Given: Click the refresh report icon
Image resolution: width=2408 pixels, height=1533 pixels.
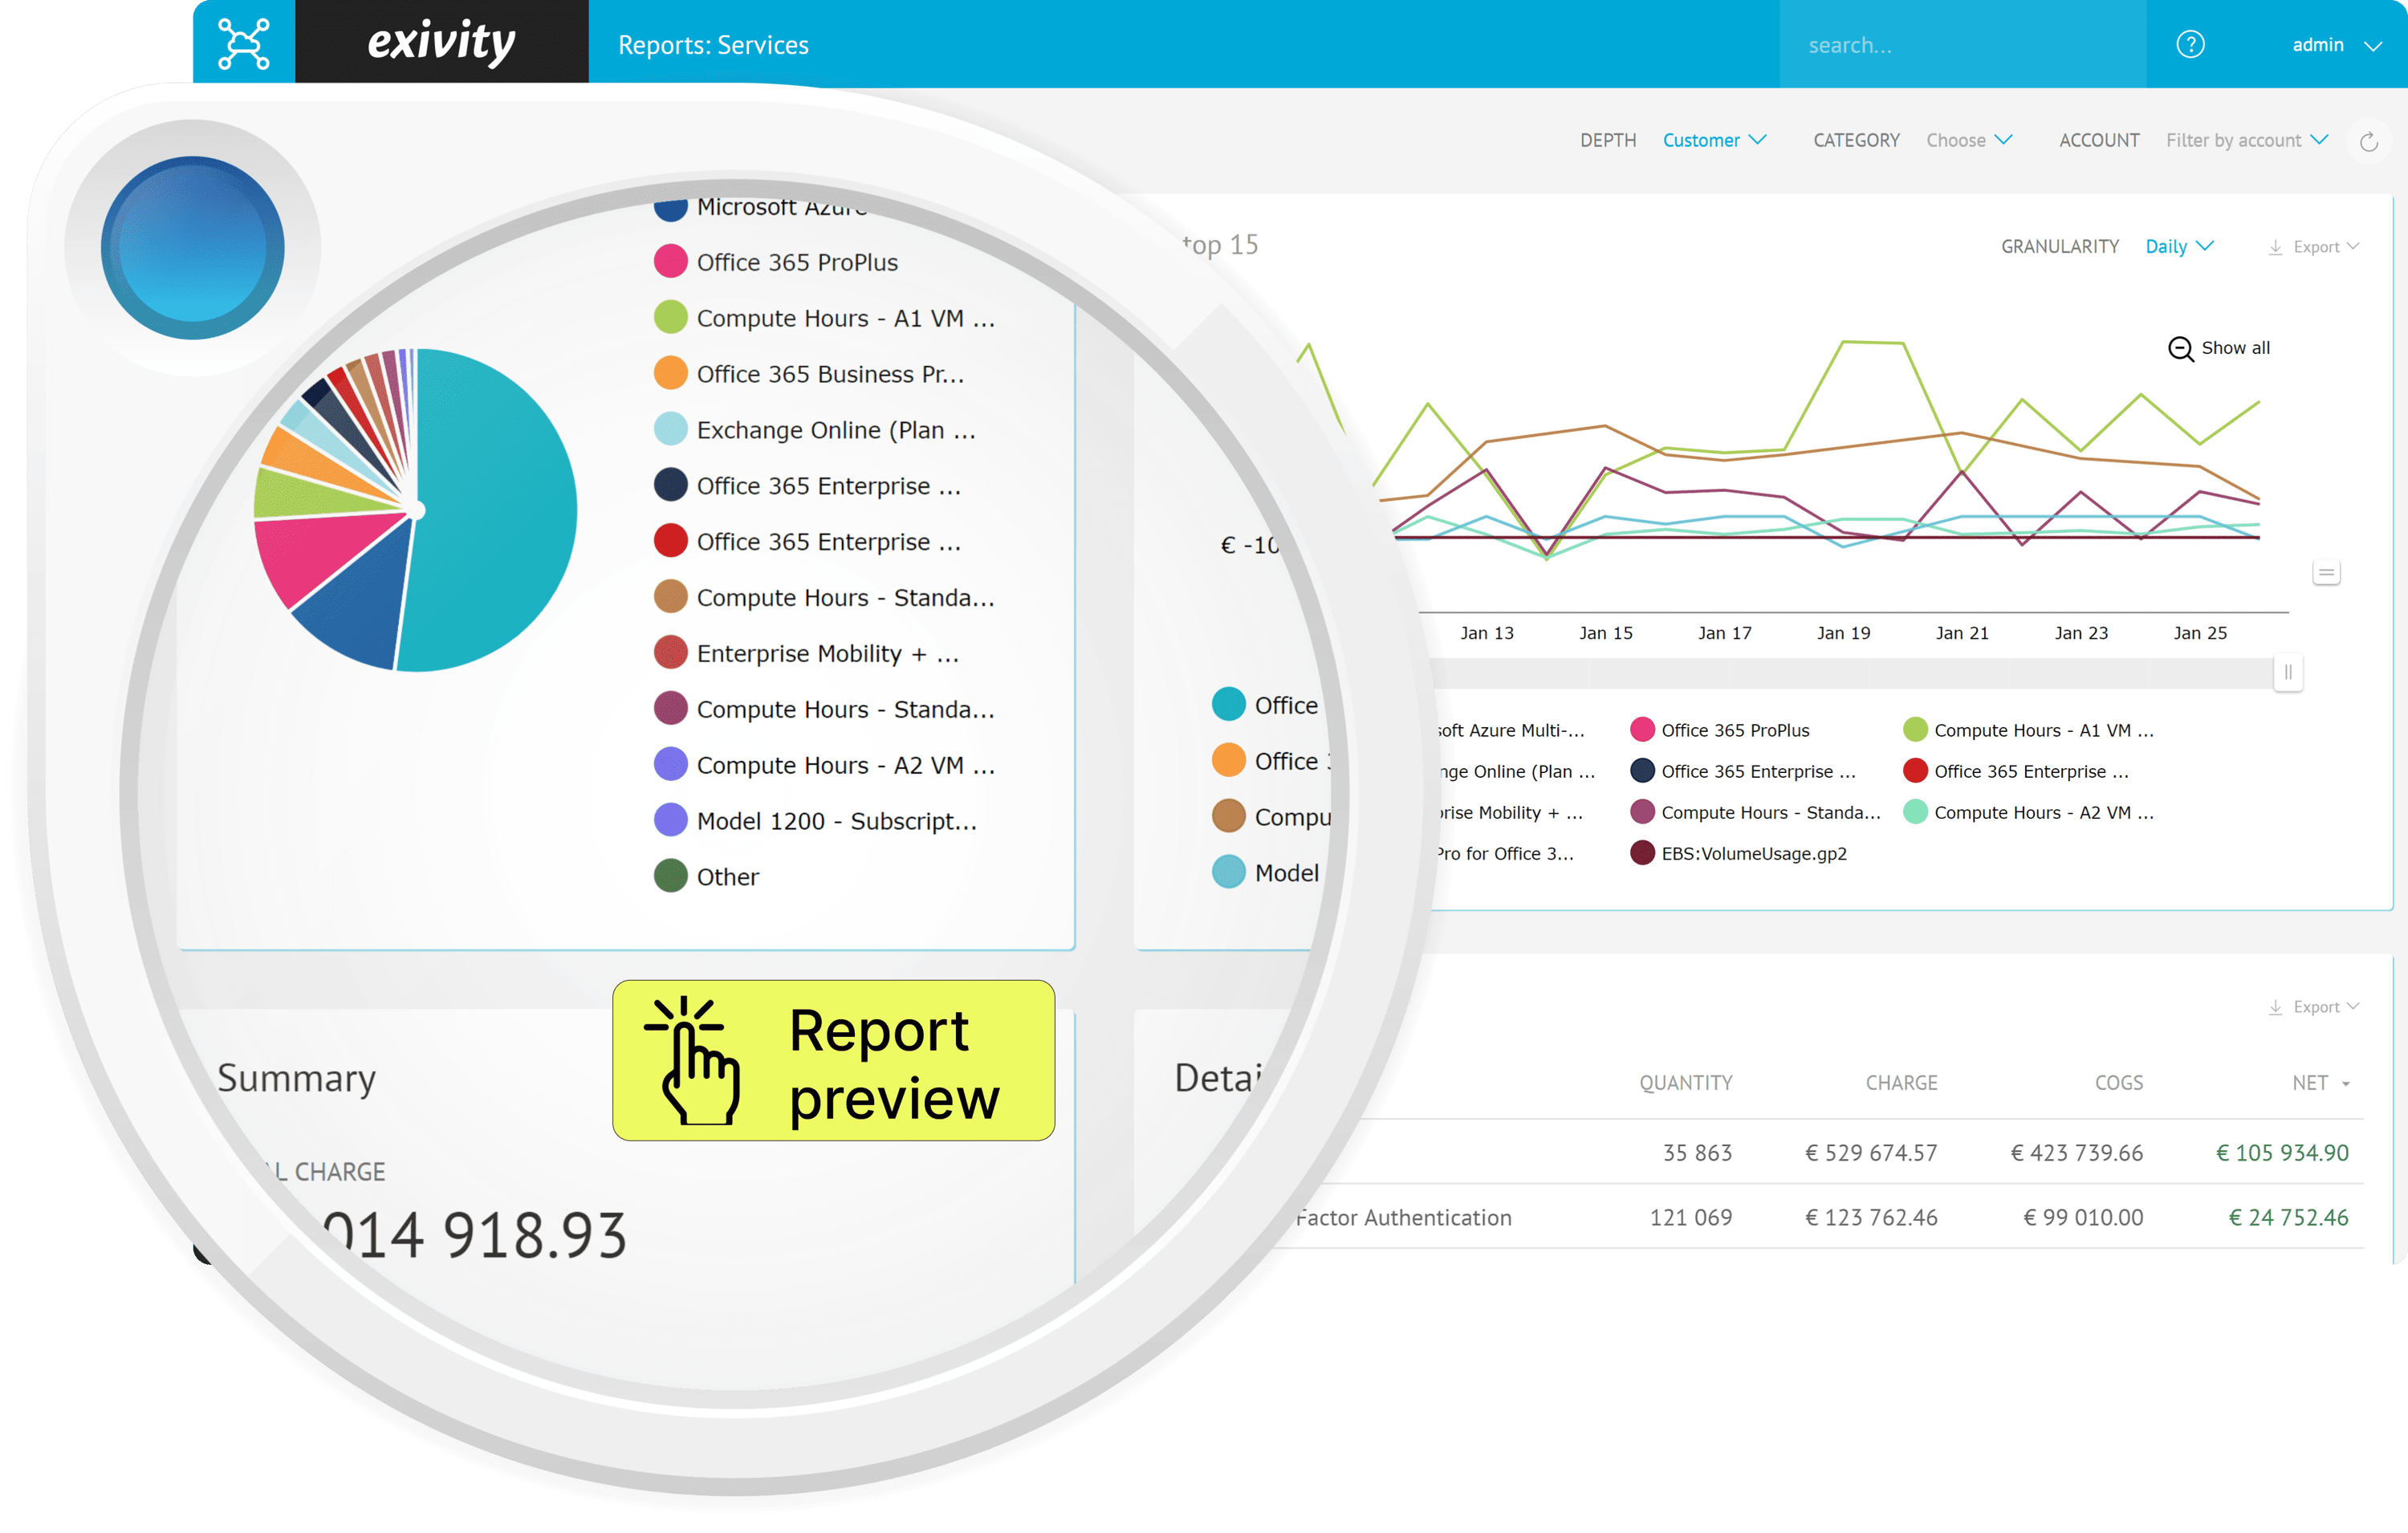Looking at the screenshot, I should 2368,141.
